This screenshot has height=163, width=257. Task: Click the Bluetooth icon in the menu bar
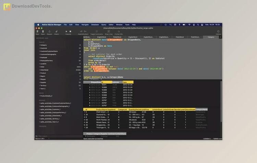pyautogui.click(x=180, y=25)
